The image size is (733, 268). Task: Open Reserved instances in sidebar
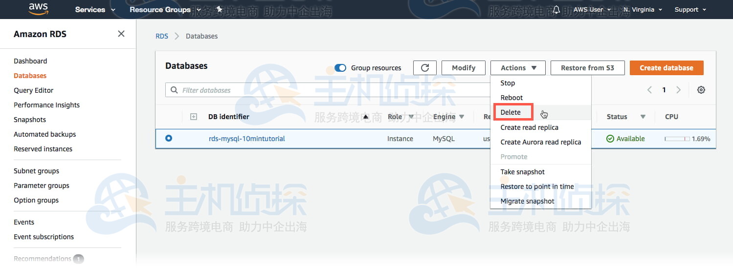coord(43,149)
